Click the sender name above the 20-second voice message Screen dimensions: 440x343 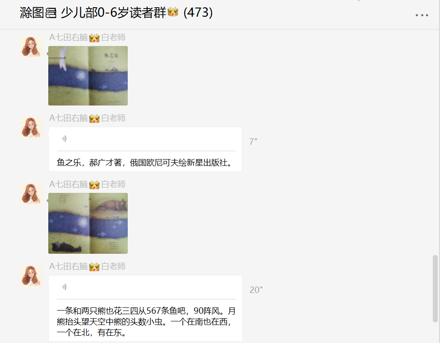[x=87, y=266]
